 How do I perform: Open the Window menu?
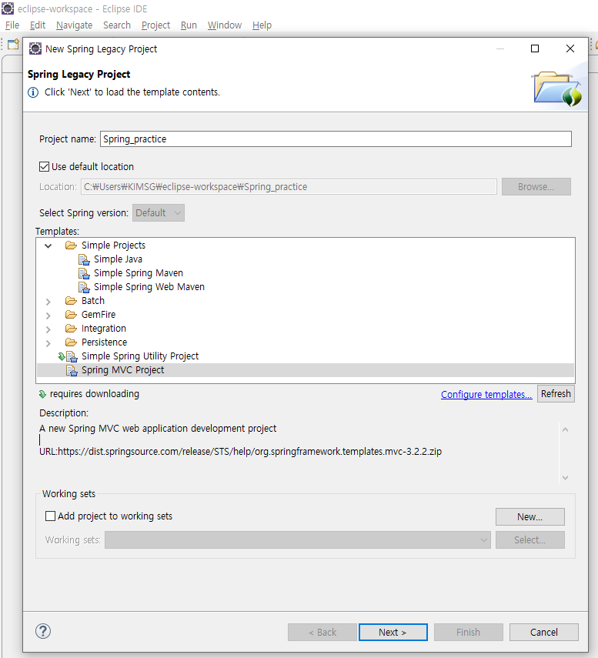tap(225, 25)
